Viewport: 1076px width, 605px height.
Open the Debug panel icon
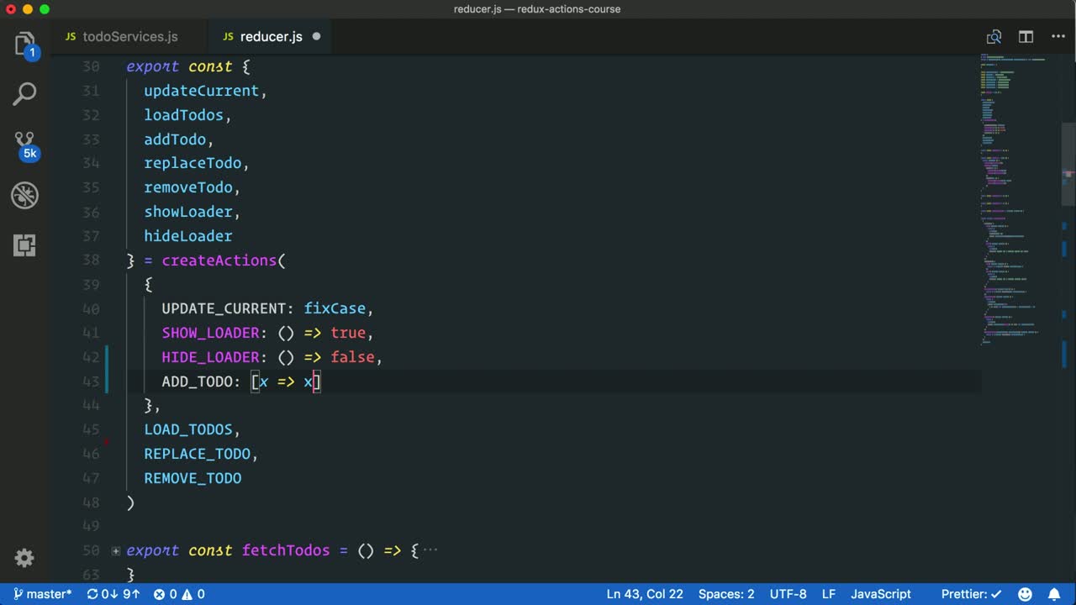click(x=24, y=195)
